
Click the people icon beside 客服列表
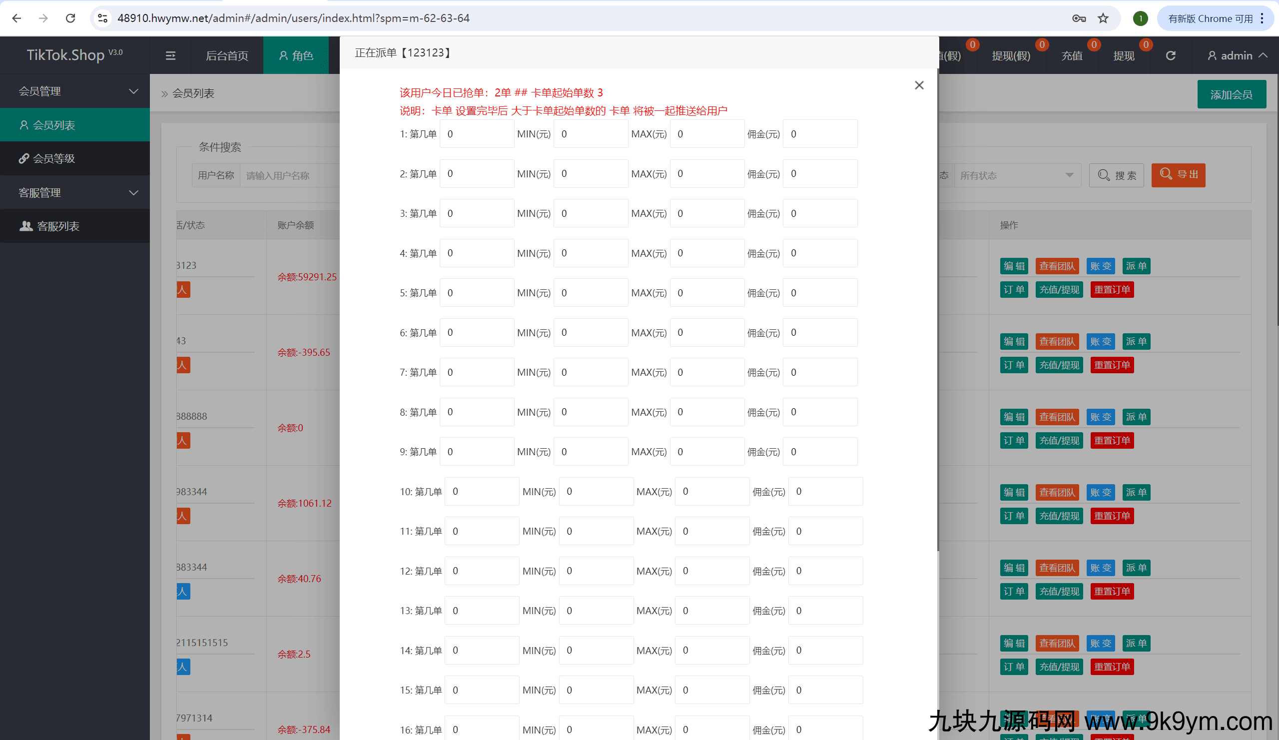tap(26, 226)
